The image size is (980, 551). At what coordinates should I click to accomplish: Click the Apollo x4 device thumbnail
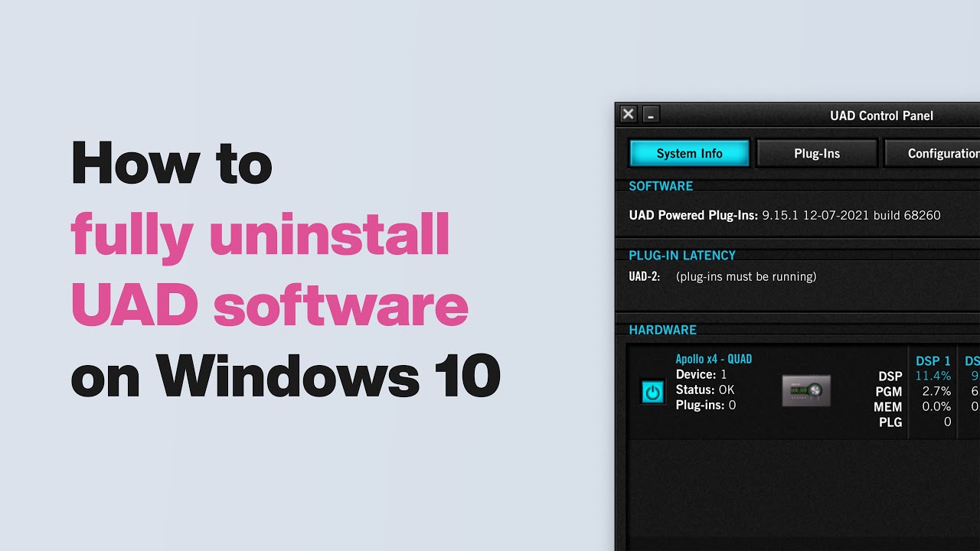point(806,390)
